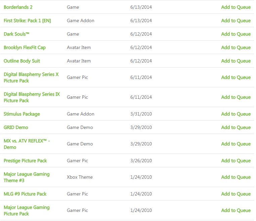
Task: Select 1/24/2010 date in MLG #9 Picture Pack row
Action: pos(141,194)
